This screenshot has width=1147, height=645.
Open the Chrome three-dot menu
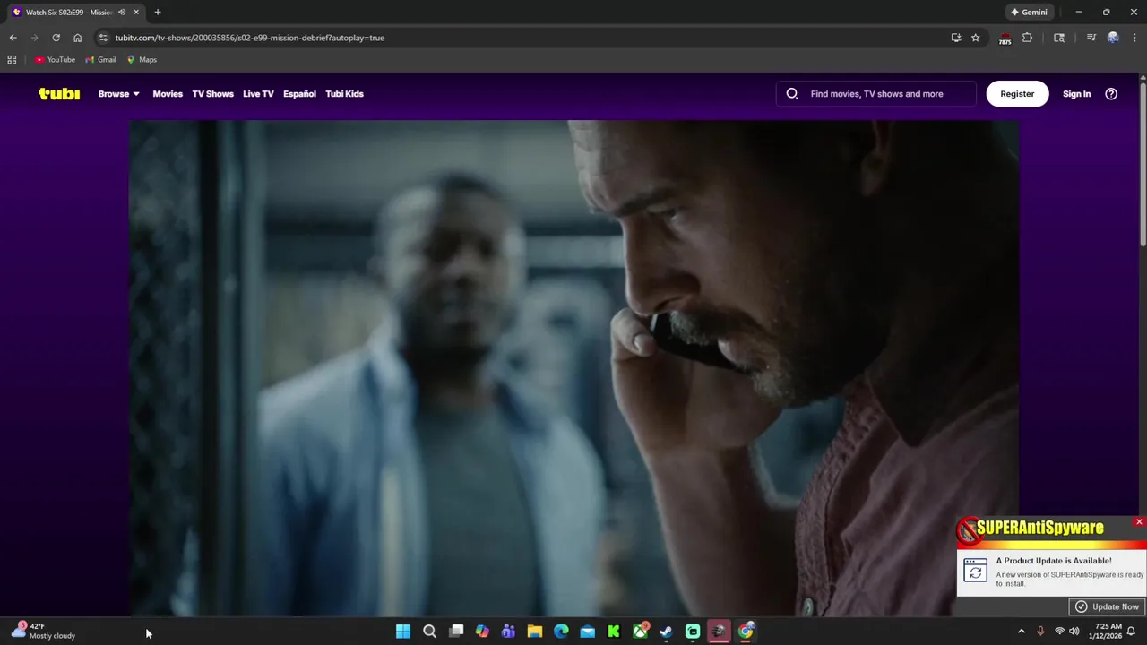click(x=1134, y=38)
